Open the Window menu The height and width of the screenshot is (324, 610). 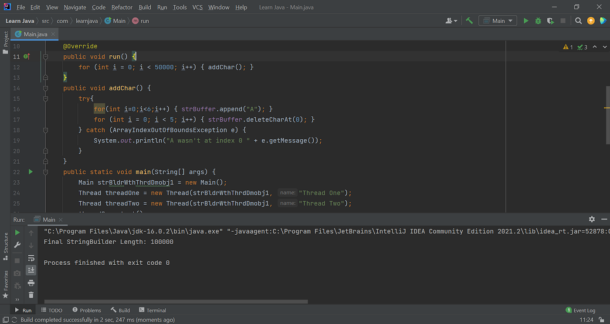pyautogui.click(x=219, y=7)
